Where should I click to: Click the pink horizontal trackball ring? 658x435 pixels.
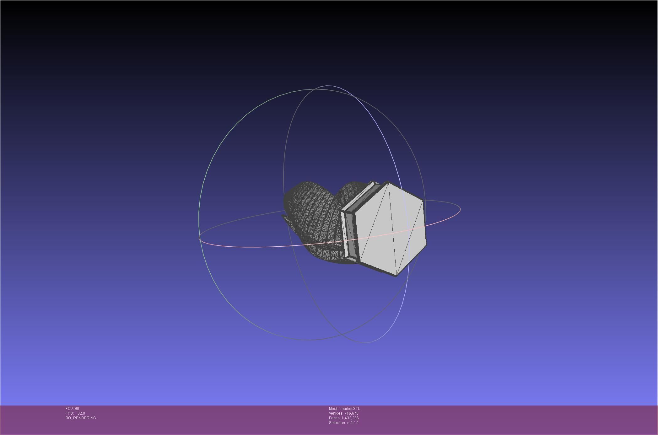(251, 247)
